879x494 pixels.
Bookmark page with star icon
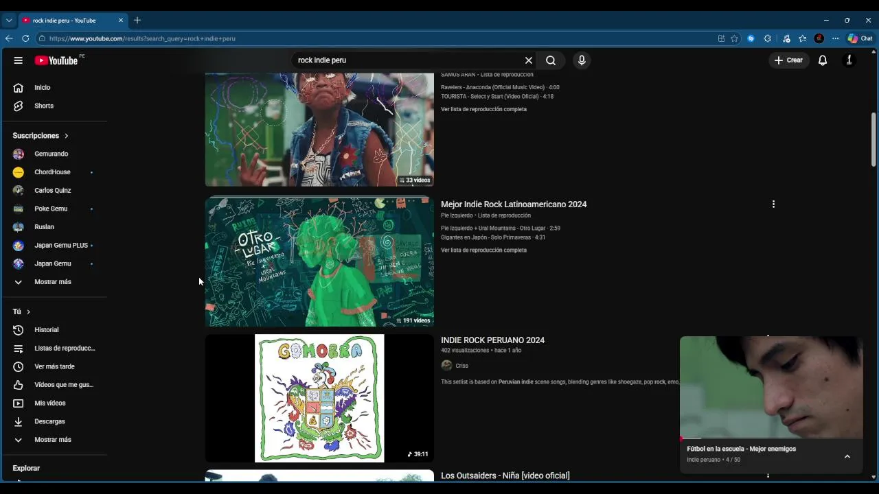click(734, 38)
